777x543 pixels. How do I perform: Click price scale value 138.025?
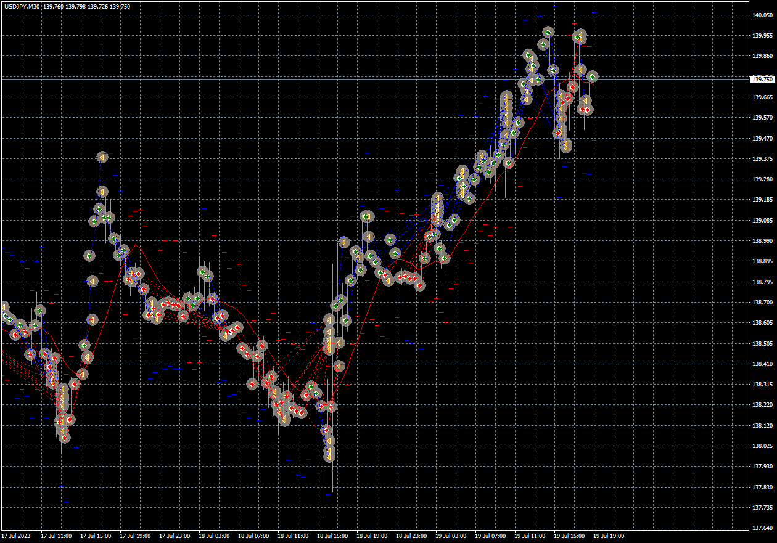762,446
